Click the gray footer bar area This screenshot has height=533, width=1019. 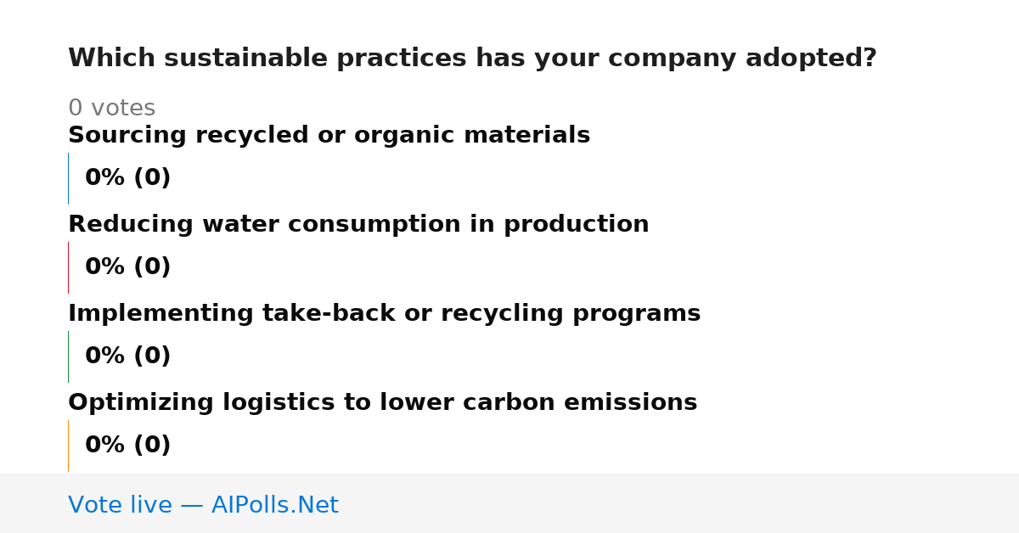tap(509, 503)
